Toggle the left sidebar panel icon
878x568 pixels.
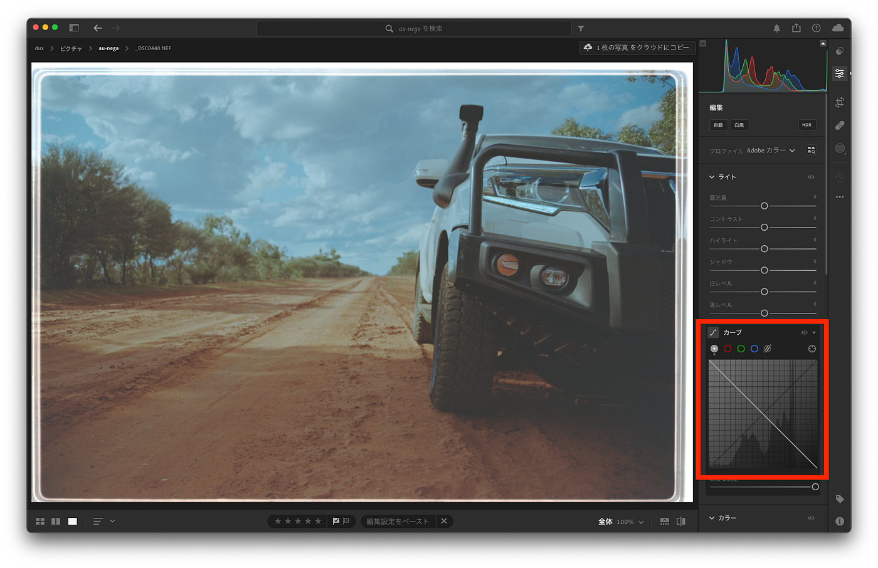tap(74, 28)
